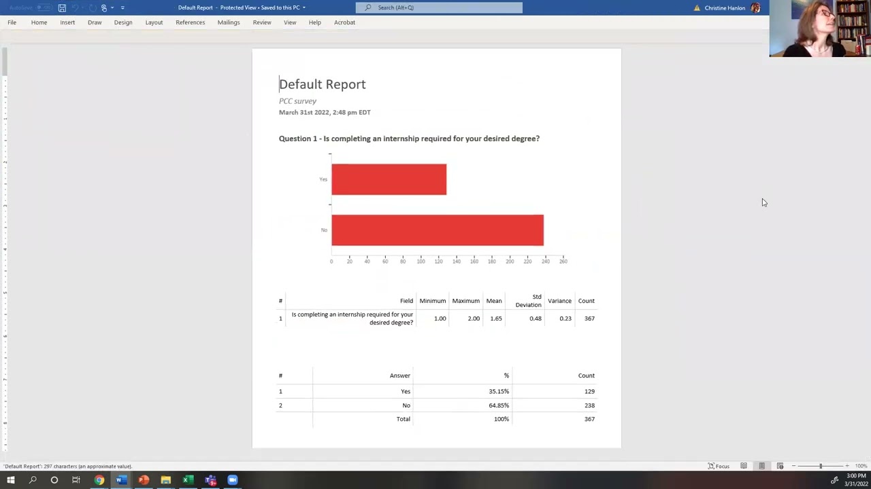Click the taskbar clock showing 3:00 PM
This screenshot has width=871, height=489.
point(855,480)
